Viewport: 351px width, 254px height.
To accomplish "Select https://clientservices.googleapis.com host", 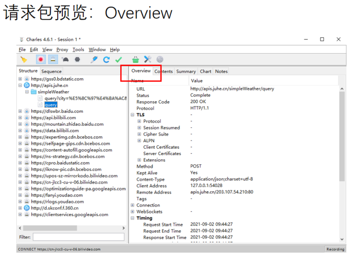I will (70, 214).
